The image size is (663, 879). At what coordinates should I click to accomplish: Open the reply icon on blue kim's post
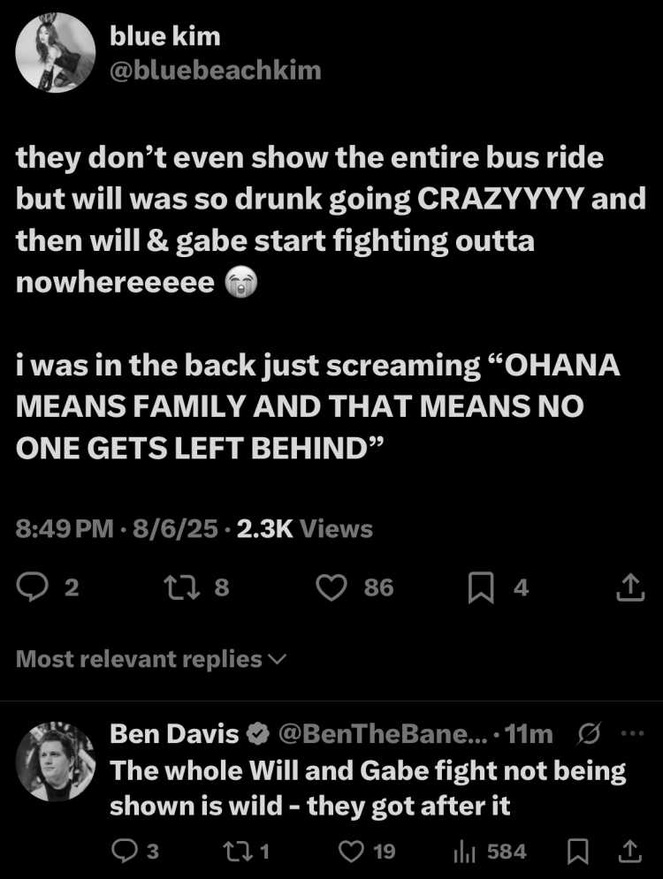pos(32,587)
